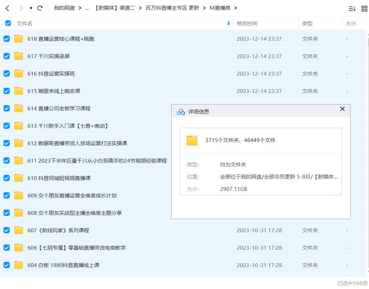Sort by 修改时间 column header
Viewport: 369px width, 289px height.
[x=247, y=23]
